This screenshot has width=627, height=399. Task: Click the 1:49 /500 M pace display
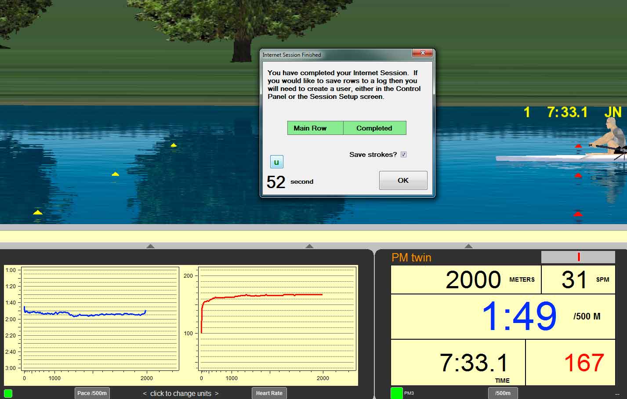coord(503,316)
